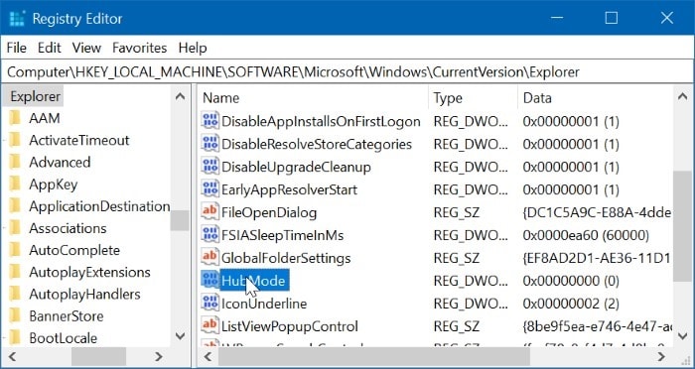Click the values list scroll right arrow
Viewport: 695px width, 369px height.
[662, 356]
